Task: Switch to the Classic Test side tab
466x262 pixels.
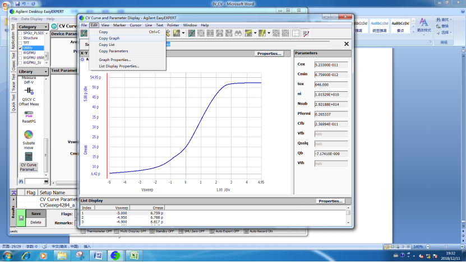Action: point(13,62)
